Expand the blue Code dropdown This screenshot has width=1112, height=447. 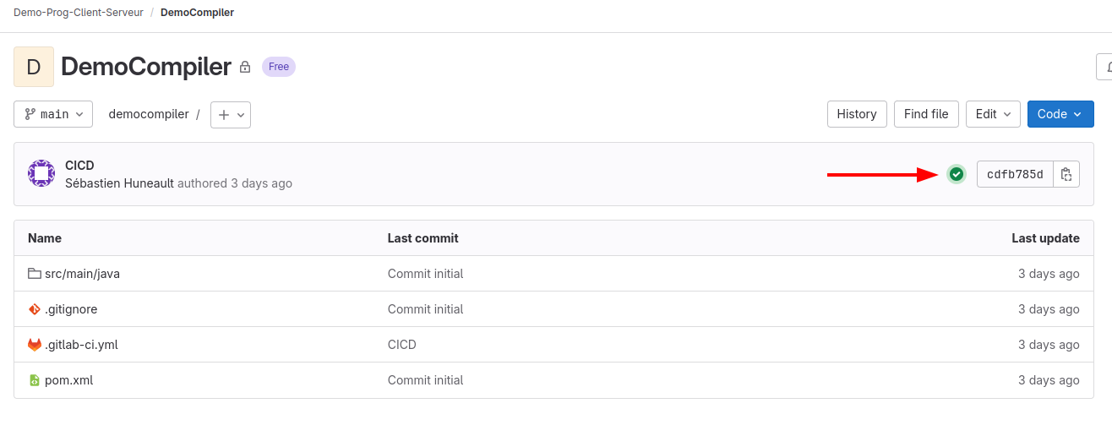click(1060, 114)
